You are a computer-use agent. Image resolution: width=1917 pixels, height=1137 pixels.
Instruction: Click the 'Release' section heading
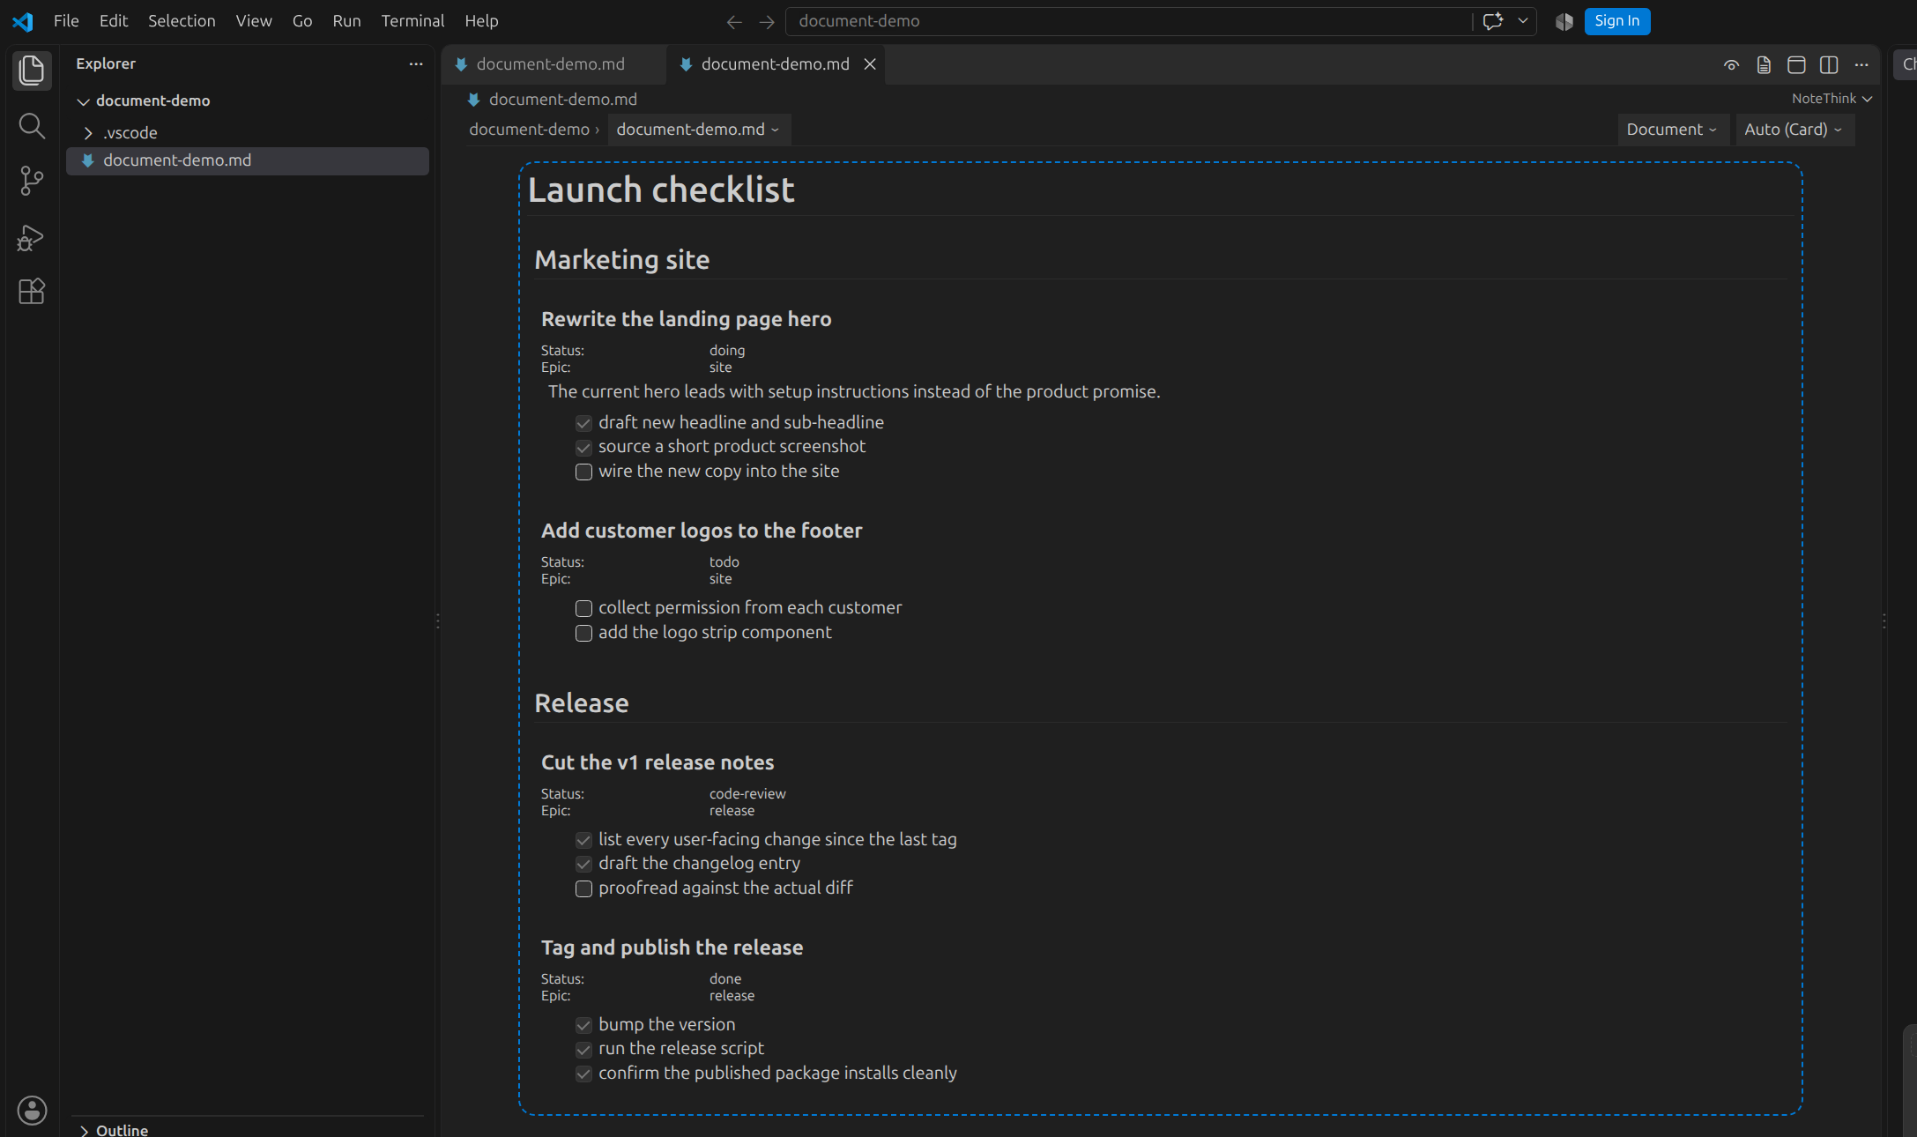pos(582,703)
